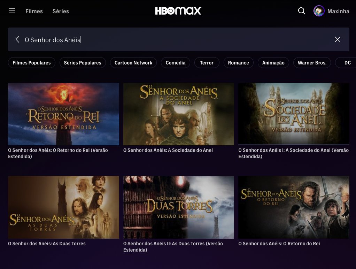
Task: Select the Cartoon Network filter chip
Action: pyautogui.click(x=133, y=63)
